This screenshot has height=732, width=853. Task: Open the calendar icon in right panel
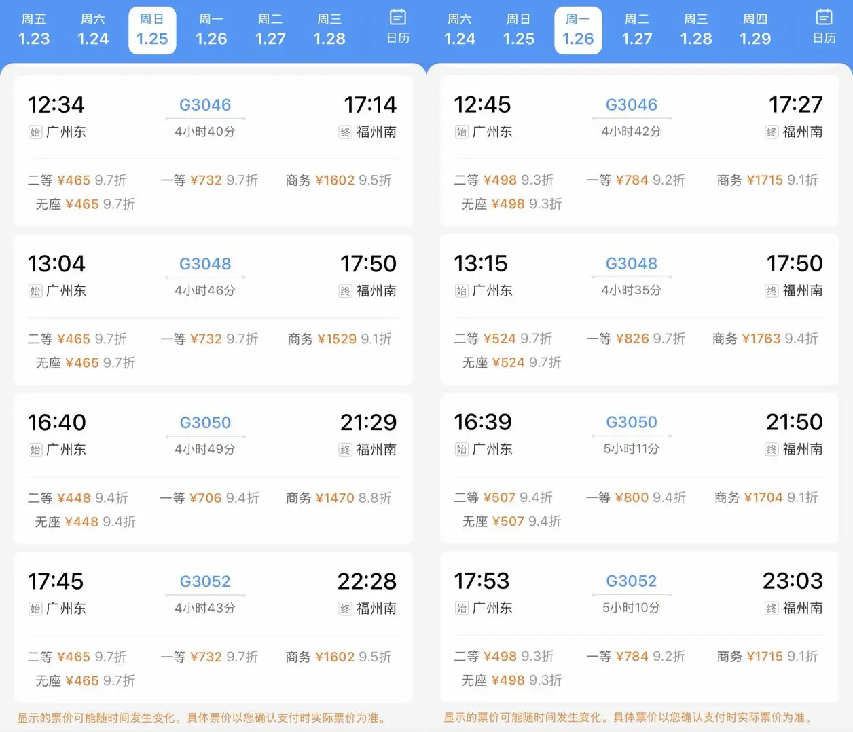click(x=824, y=27)
